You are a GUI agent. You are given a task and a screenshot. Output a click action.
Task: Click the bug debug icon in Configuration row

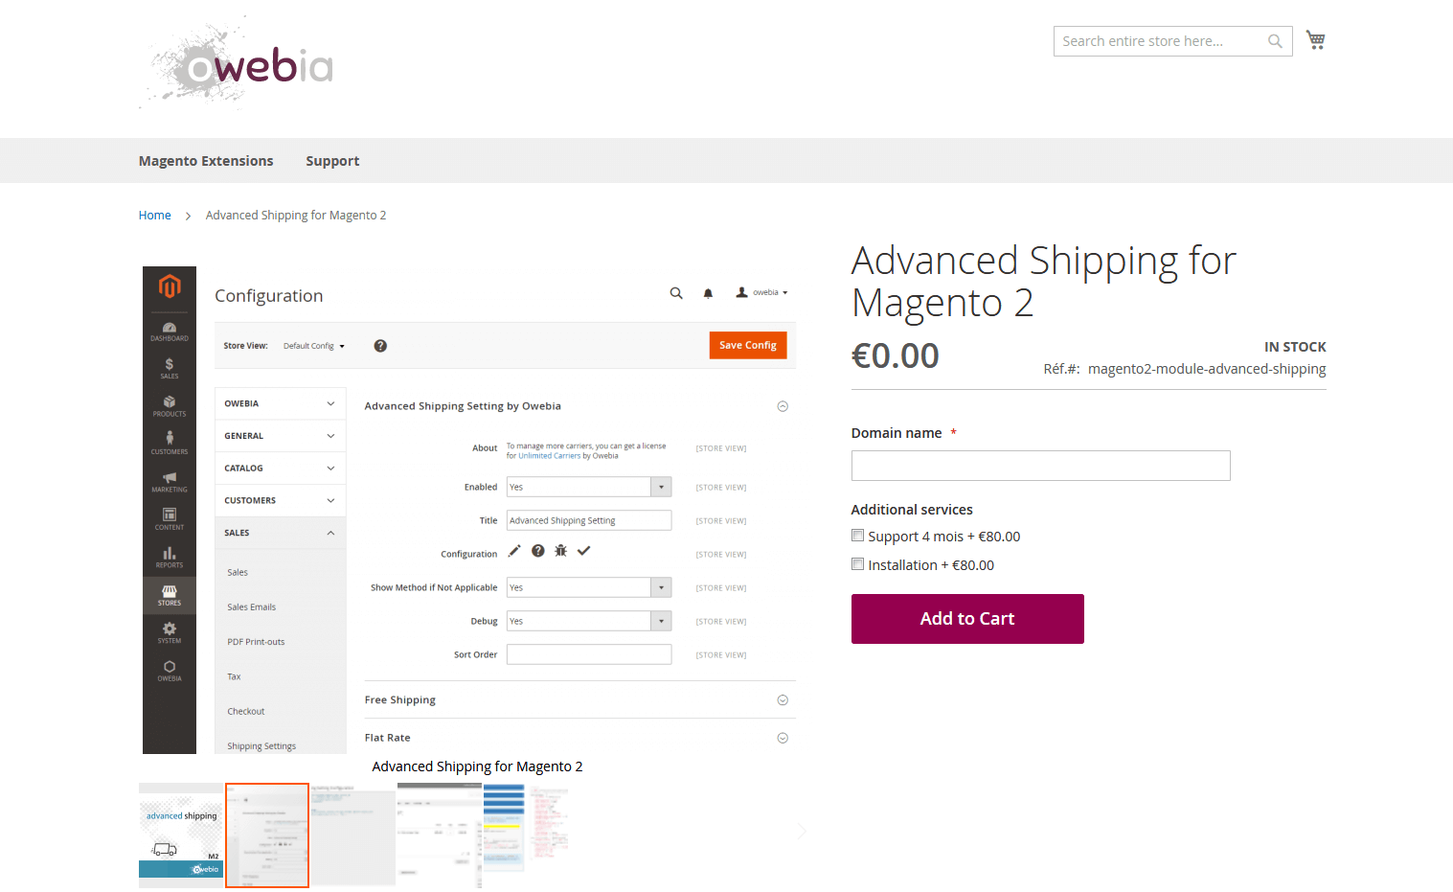coord(561,551)
